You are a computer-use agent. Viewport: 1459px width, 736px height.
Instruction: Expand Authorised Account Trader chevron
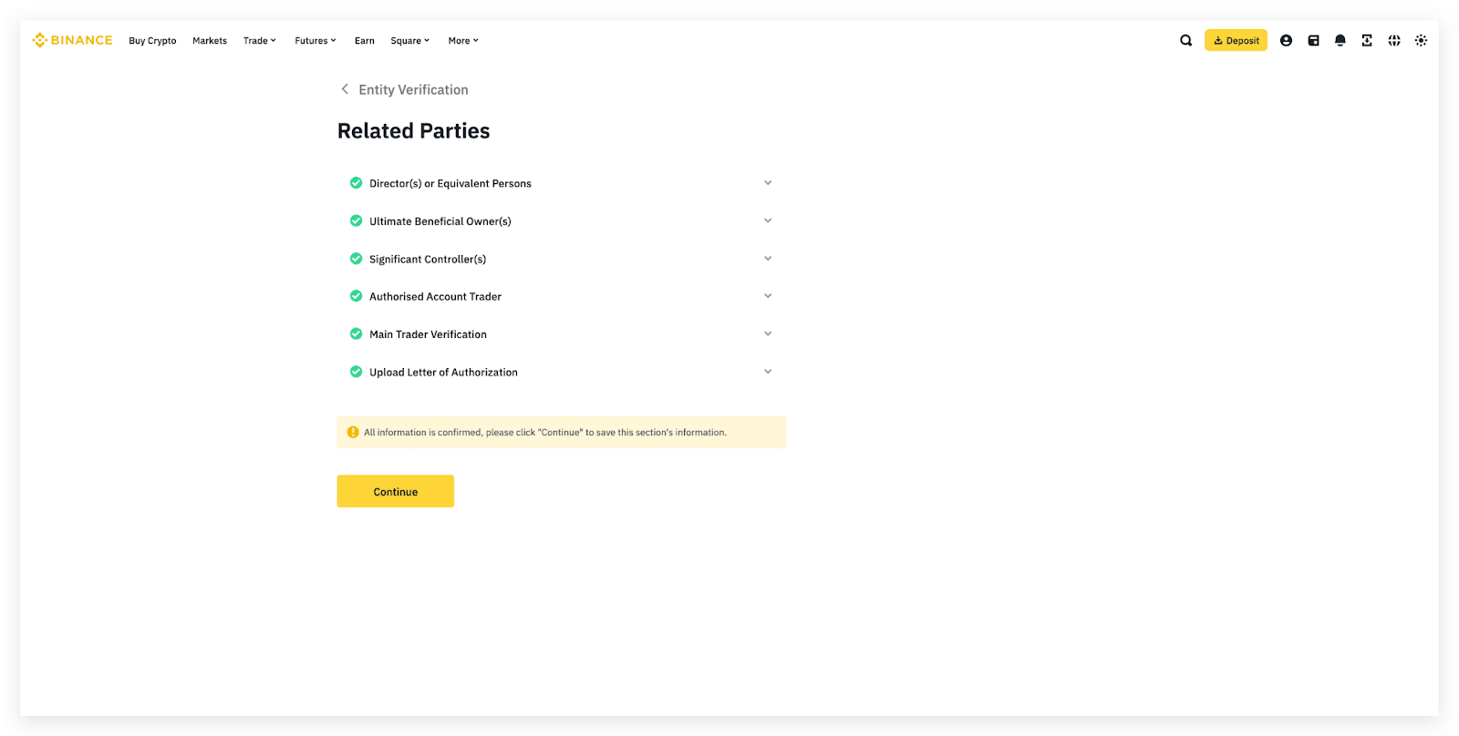pyautogui.click(x=768, y=296)
